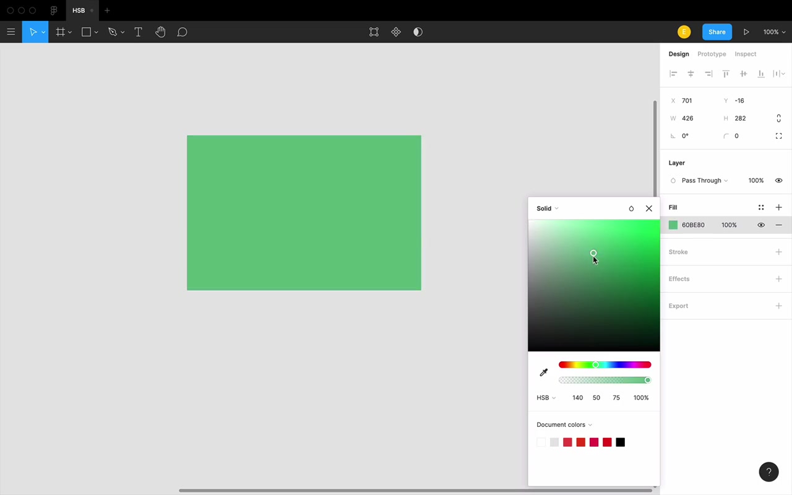Image resolution: width=792 pixels, height=495 pixels.
Task: Click the blend mode droplet in color picker
Action: (x=631, y=209)
